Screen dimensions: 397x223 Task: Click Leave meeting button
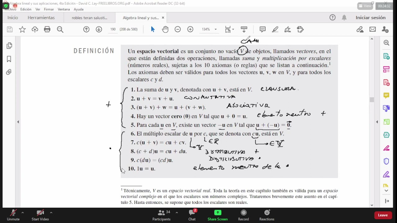pos(383,215)
